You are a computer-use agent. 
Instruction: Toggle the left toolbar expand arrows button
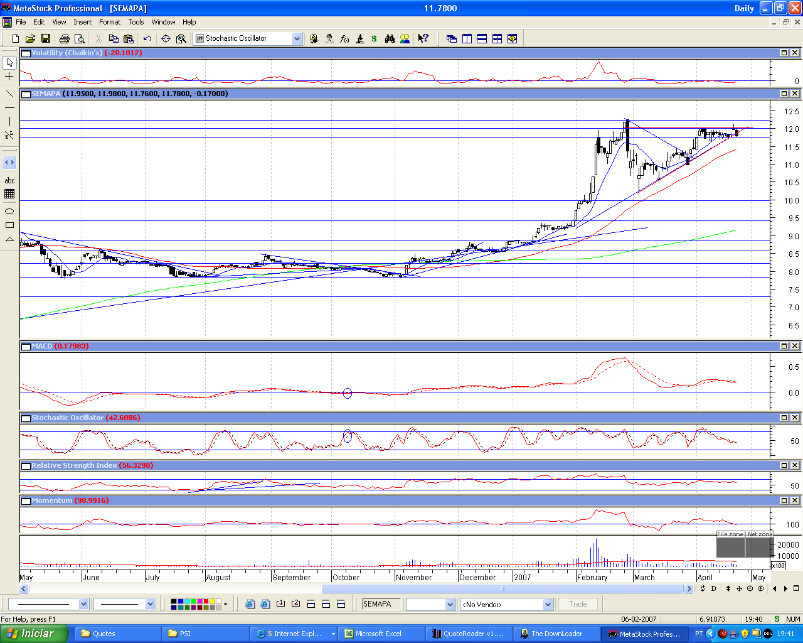9,163
